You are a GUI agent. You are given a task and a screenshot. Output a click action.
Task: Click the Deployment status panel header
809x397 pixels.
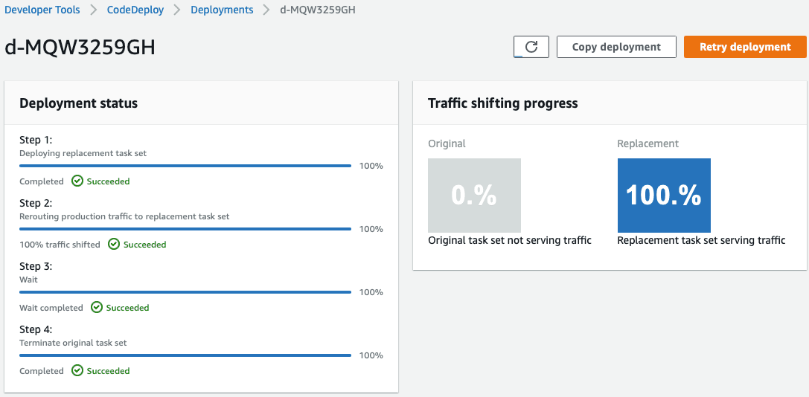click(x=79, y=103)
